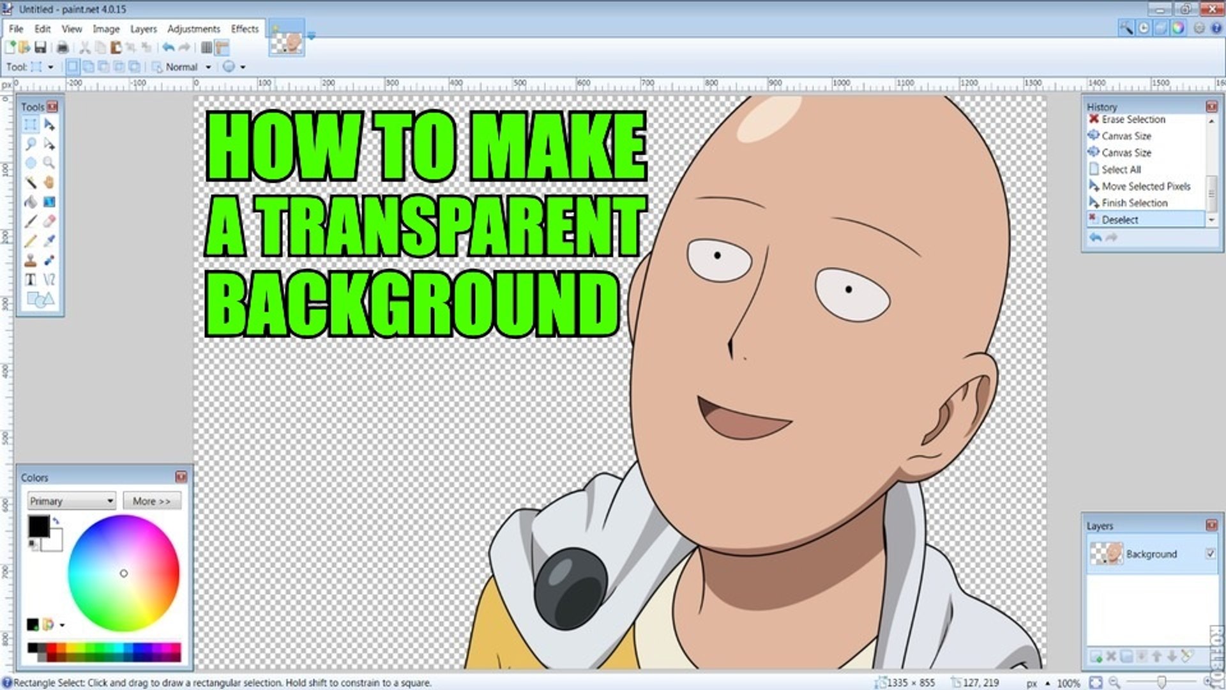The image size is (1226, 690).
Task: Select the Color Picker tool
Action: [49, 241]
